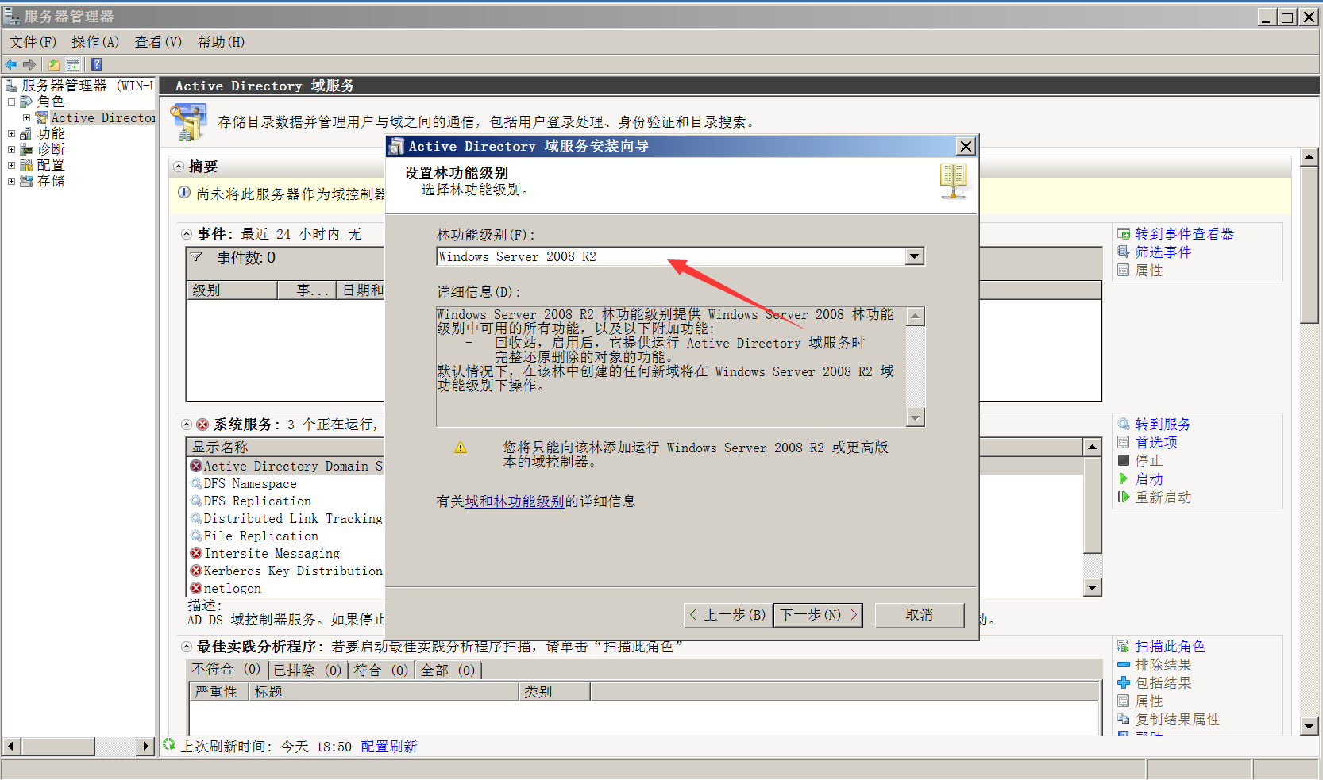Screen dimensions: 1323x780
Task: Click the Forward arrow toolbar icon
Action: (29, 64)
